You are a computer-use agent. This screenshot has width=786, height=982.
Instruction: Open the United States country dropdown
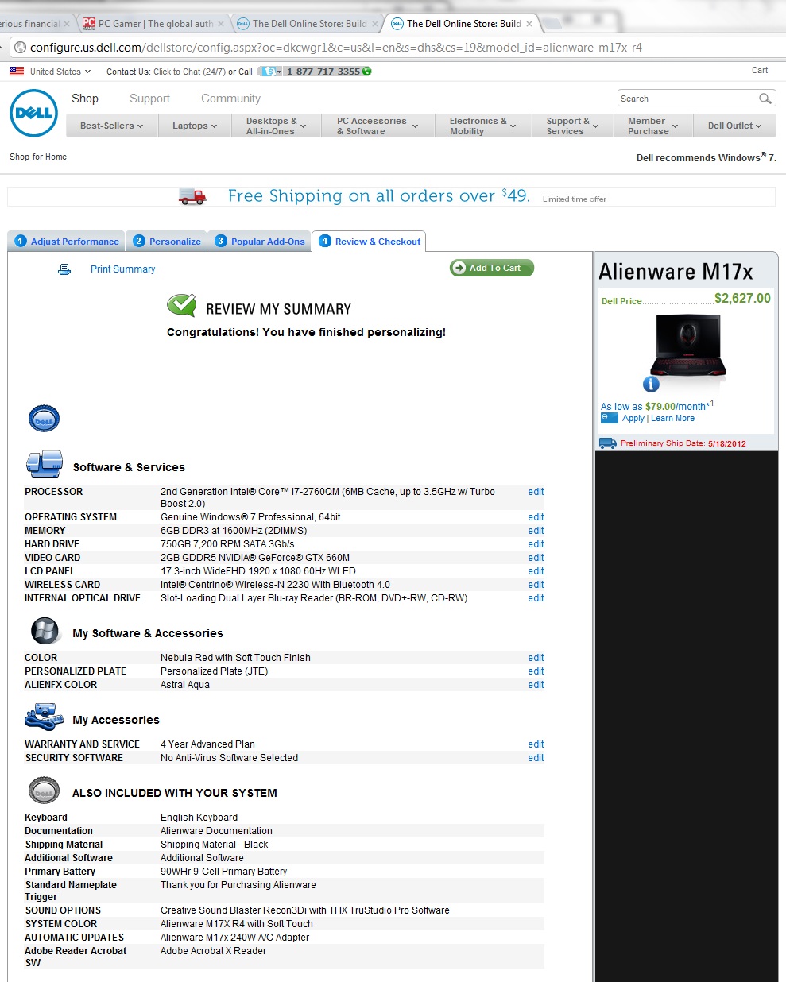click(x=60, y=72)
